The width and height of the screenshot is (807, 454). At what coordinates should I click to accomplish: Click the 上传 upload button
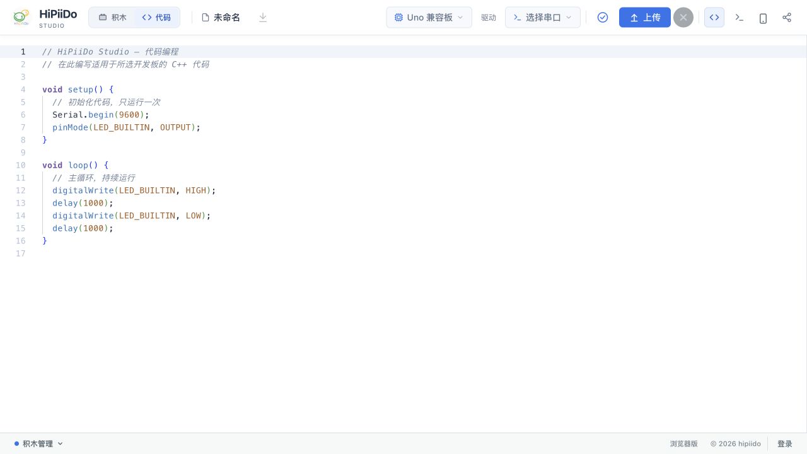pos(644,18)
